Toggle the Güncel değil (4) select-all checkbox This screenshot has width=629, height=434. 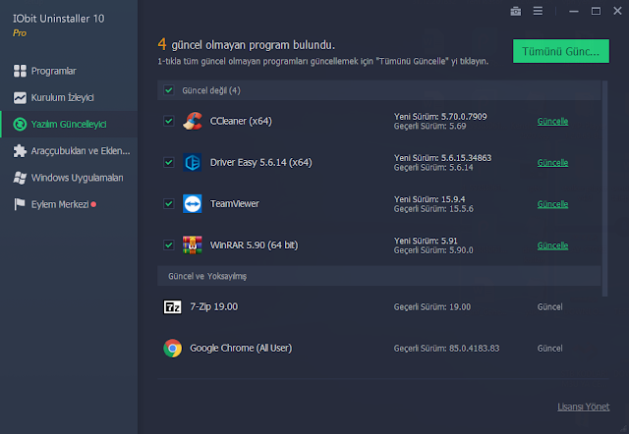(169, 90)
